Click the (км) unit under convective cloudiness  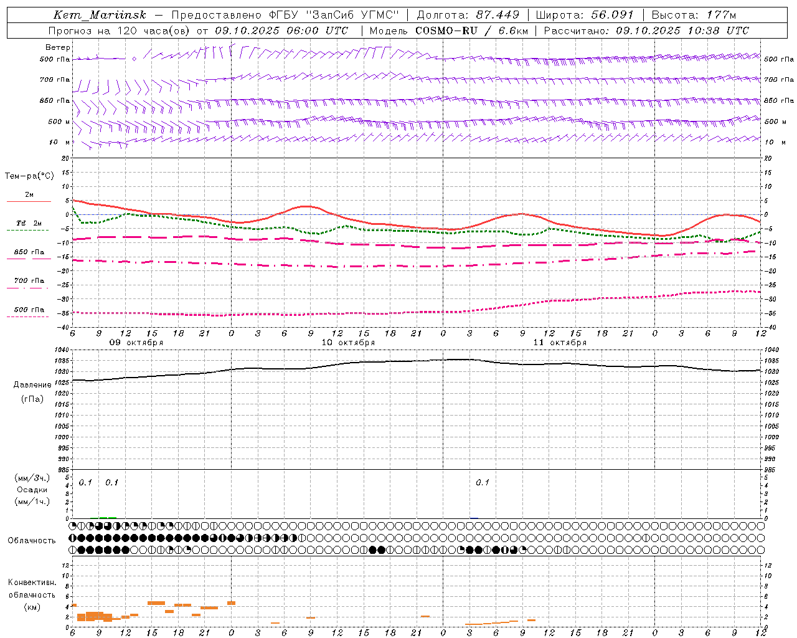[x=32, y=607]
